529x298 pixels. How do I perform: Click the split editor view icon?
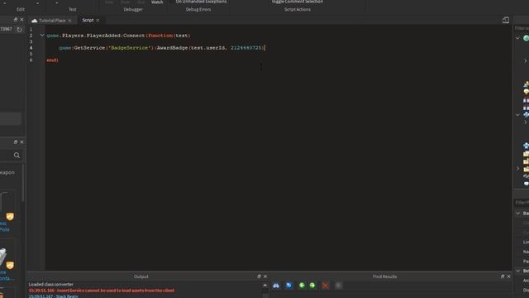505,20
